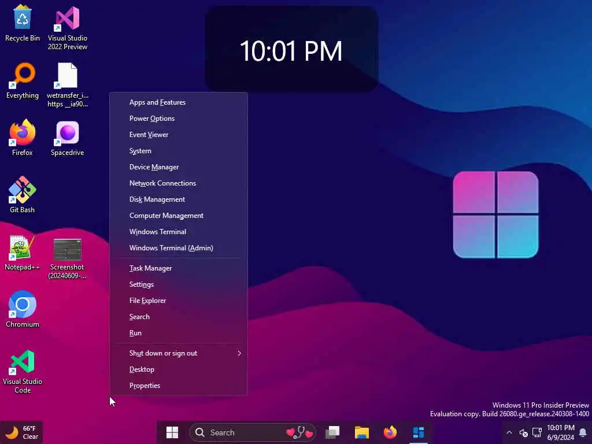Open Task Manager from the menu
The width and height of the screenshot is (592, 444).
[x=179, y=268]
